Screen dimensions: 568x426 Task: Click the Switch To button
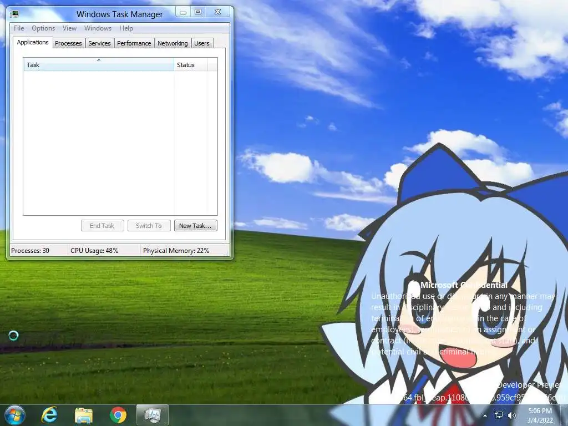click(149, 226)
